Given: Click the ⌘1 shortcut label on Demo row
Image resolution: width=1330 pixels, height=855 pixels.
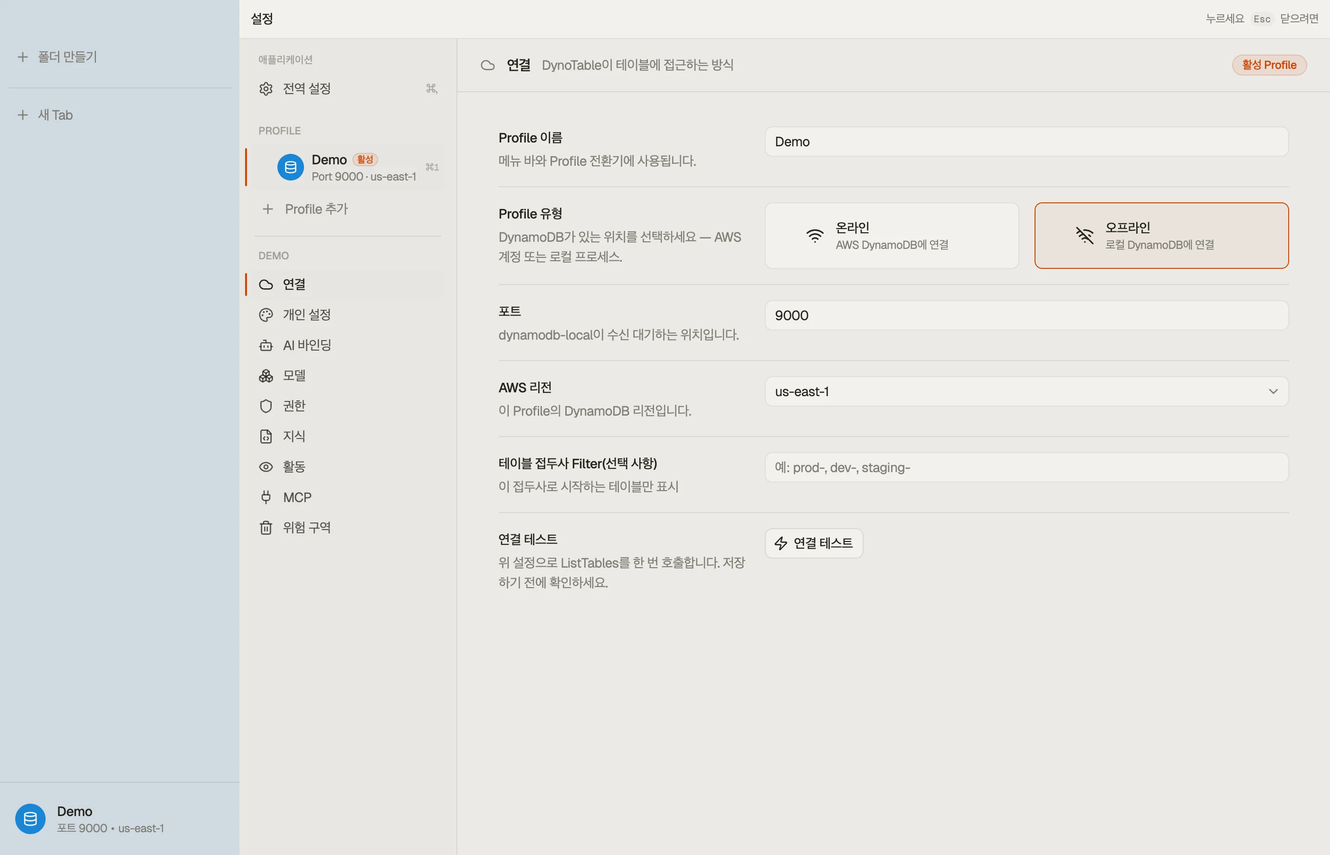Looking at the screenshot, I should point(432,167).
